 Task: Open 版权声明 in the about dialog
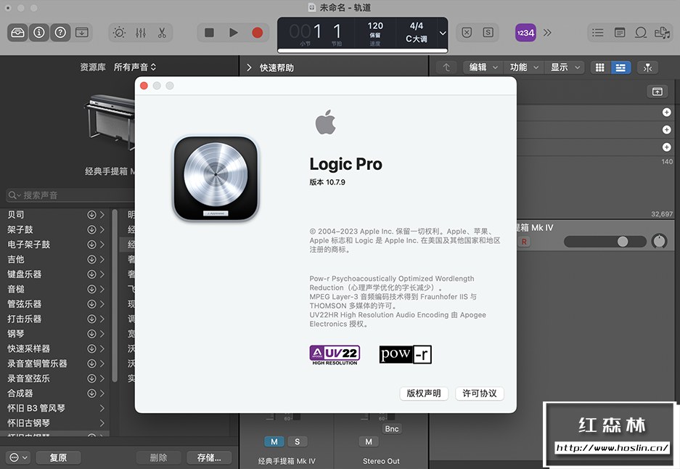(x=423, y=393)
